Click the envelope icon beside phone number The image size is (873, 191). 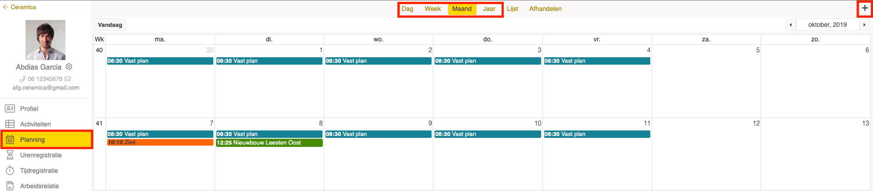tap(68, 79)
